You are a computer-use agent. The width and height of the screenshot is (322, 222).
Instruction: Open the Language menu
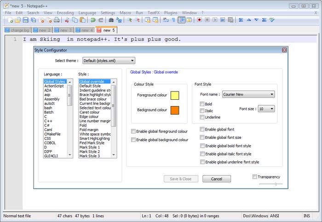pos(87,13)
